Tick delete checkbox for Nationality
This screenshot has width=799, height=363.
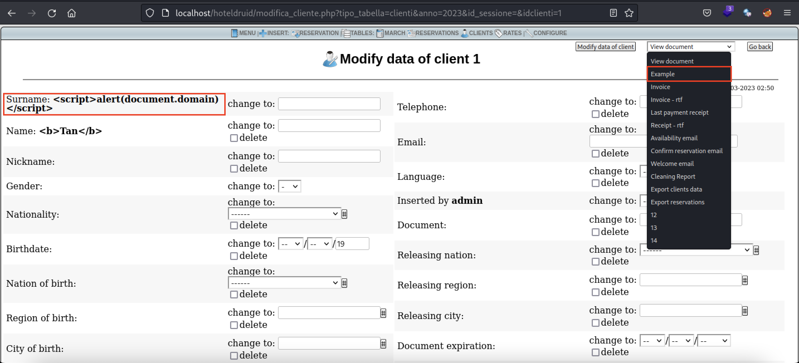click(234, 225)
